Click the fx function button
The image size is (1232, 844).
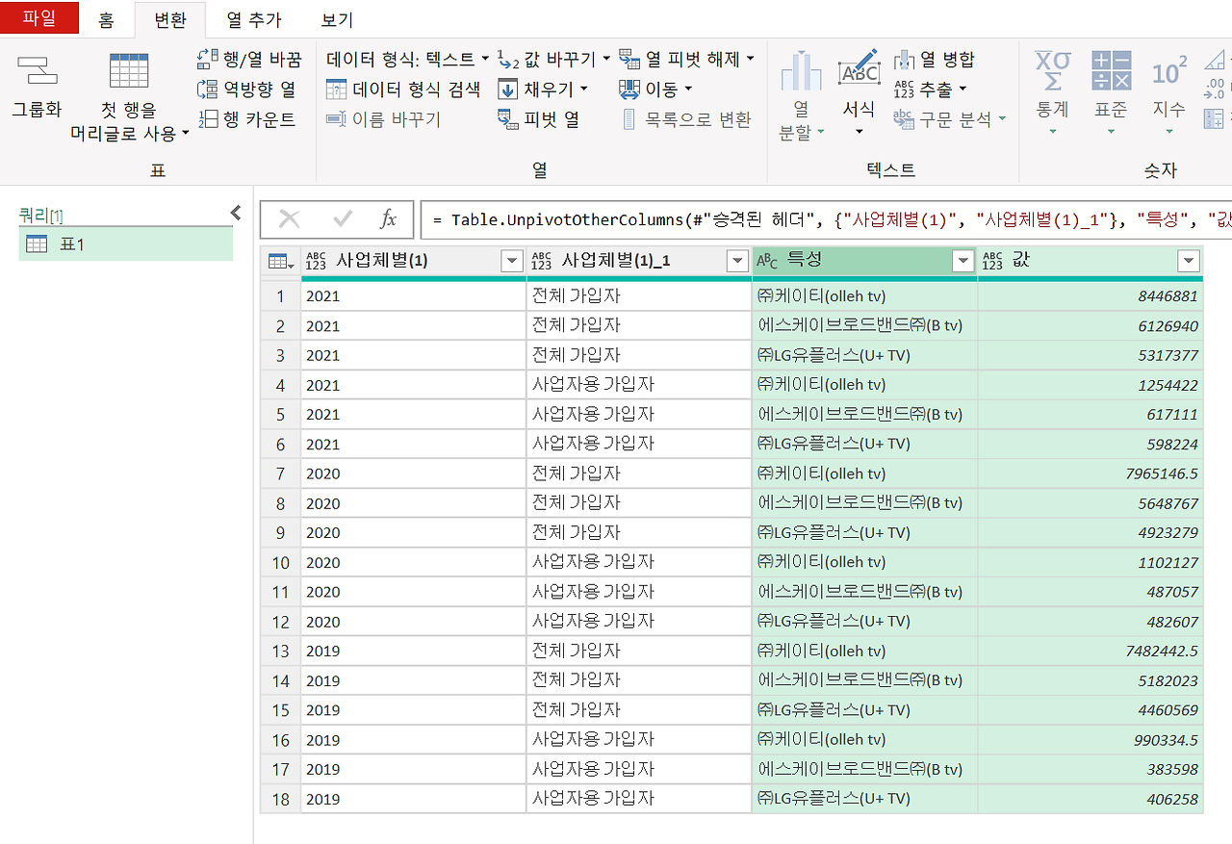click(x=388, y=219)
